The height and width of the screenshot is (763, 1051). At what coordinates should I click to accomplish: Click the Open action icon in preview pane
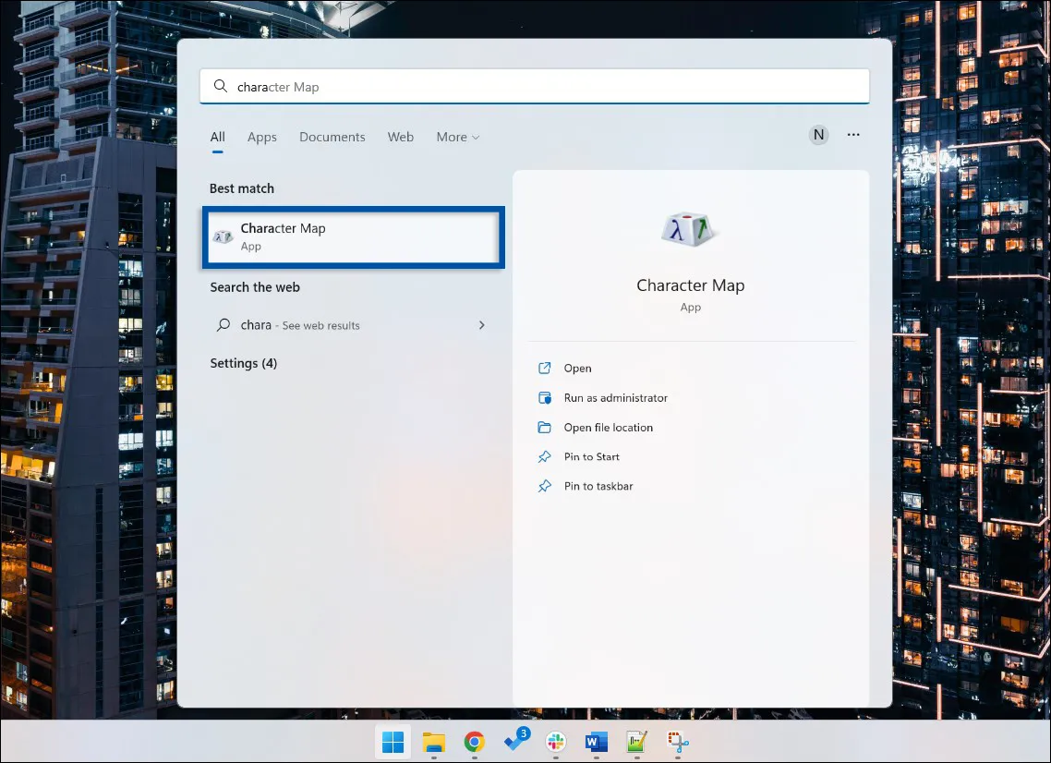click(x=544, y=369)
